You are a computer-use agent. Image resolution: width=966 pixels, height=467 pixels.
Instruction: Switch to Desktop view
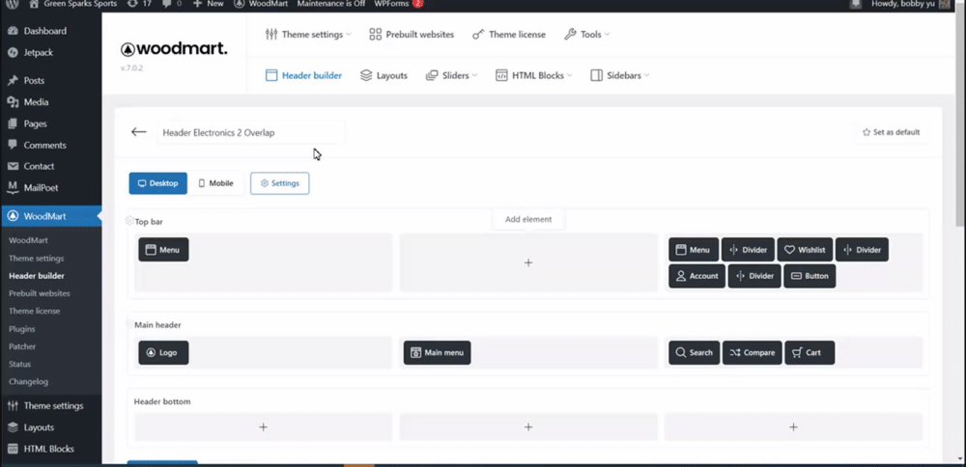click(157, 183)
